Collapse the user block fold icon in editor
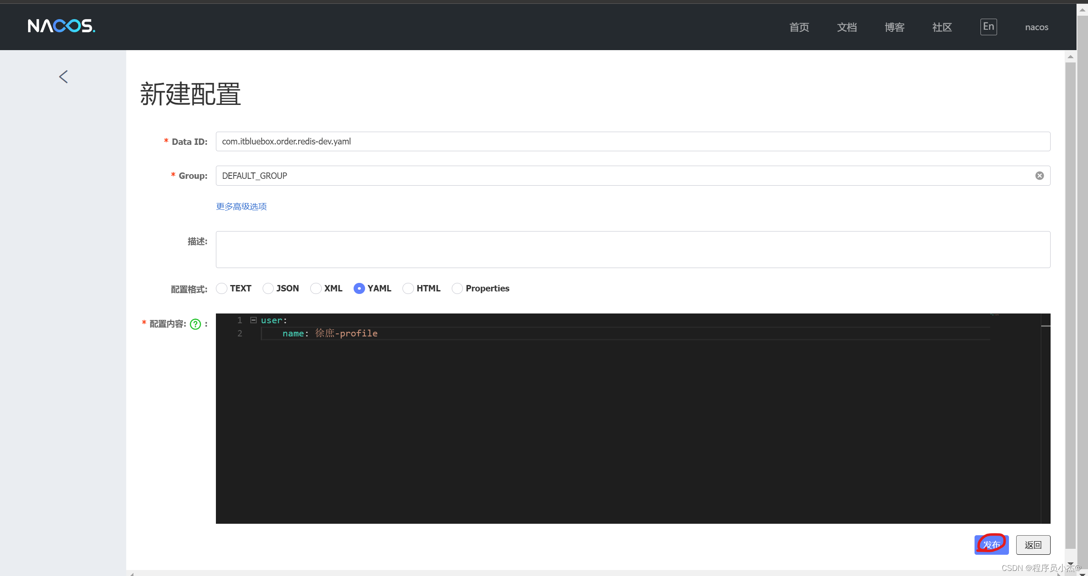Viewport: 1088px width, 576px height. (254, 320)
